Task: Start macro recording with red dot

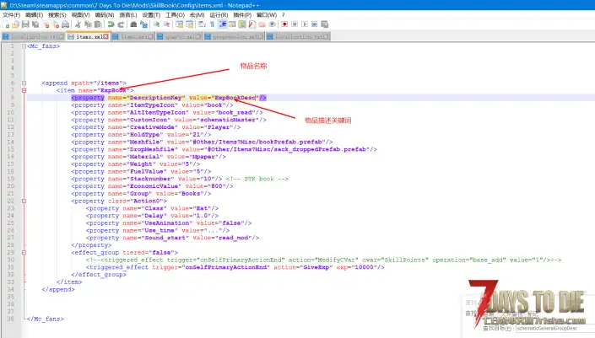Action: tap(284, 24)
